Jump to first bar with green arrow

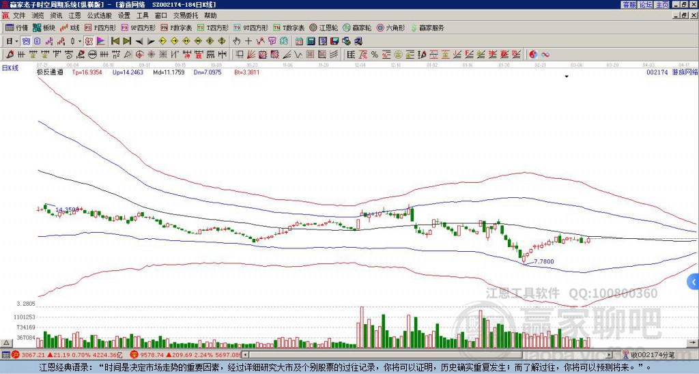click(115, 42)
